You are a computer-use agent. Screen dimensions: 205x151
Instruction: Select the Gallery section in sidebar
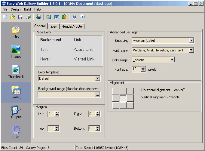click(16, 92)
